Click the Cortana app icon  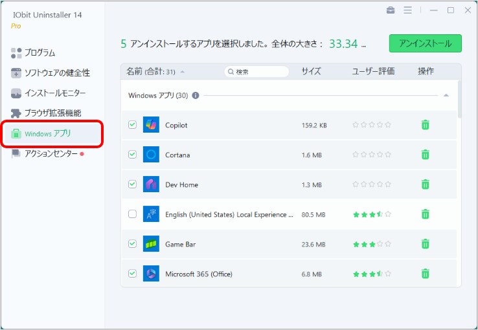pos(151,155)
